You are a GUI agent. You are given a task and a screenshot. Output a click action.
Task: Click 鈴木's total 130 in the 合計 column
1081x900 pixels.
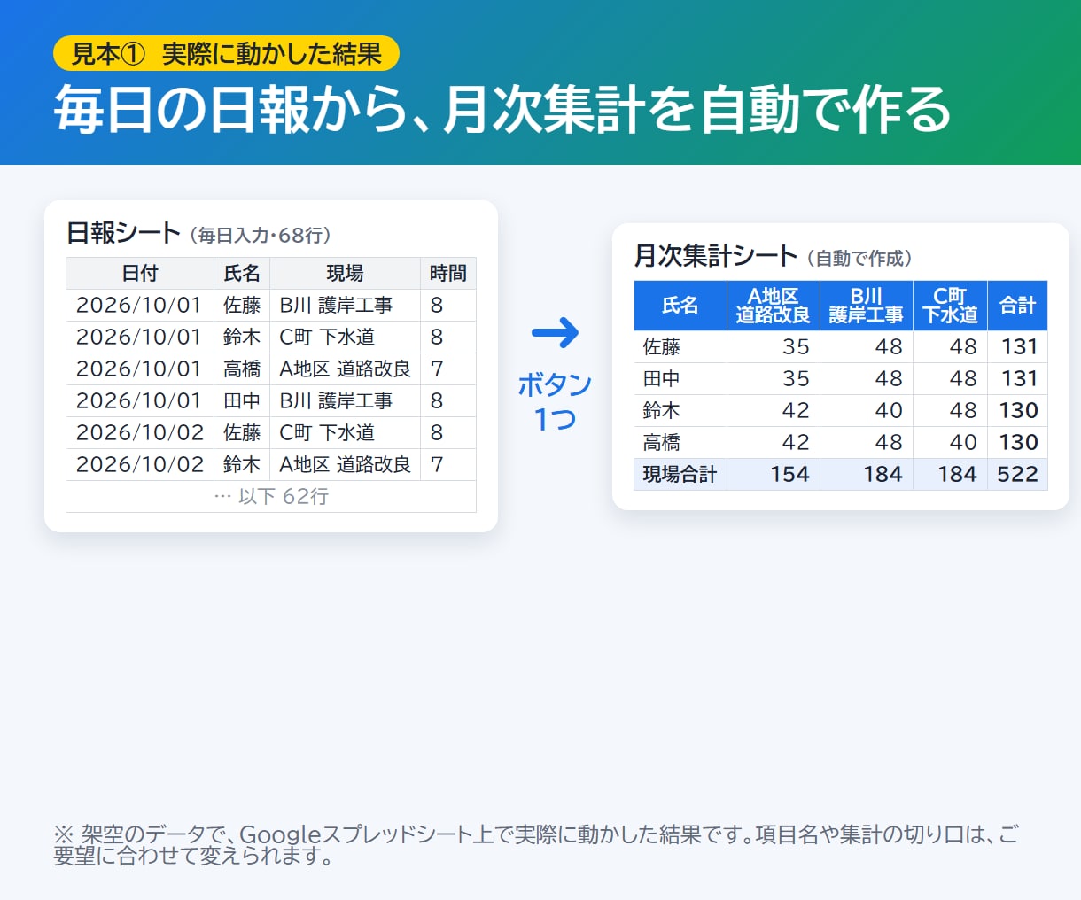point(1019,411)
